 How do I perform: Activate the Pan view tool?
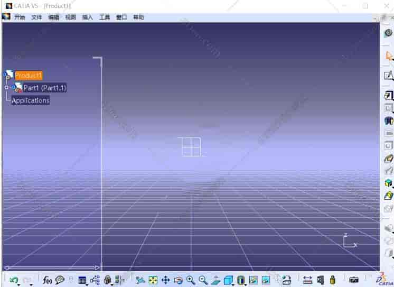coord(165,280)
